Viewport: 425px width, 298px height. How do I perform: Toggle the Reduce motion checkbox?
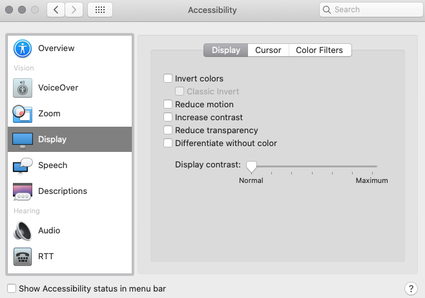pos(169,105)
